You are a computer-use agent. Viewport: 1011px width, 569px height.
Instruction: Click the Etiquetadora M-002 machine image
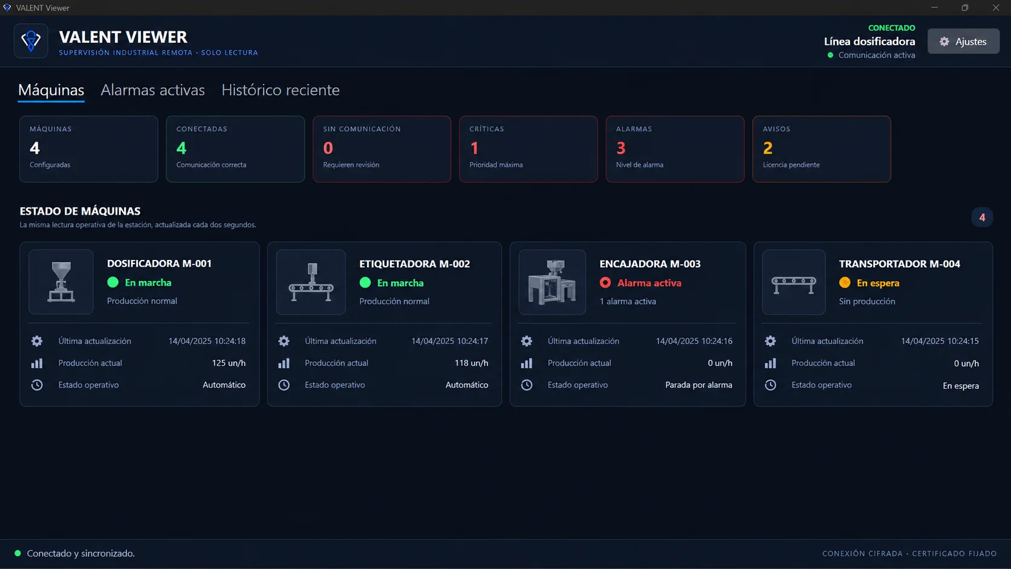point(311,282)
